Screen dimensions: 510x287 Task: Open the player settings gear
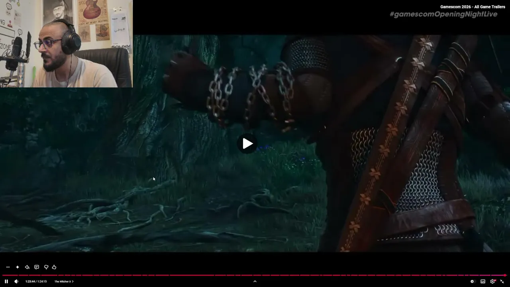(x=492, y=281)
